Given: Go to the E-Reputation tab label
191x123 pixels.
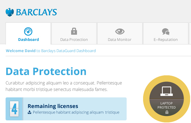Looking at the screenshot, I should point(166,39).
